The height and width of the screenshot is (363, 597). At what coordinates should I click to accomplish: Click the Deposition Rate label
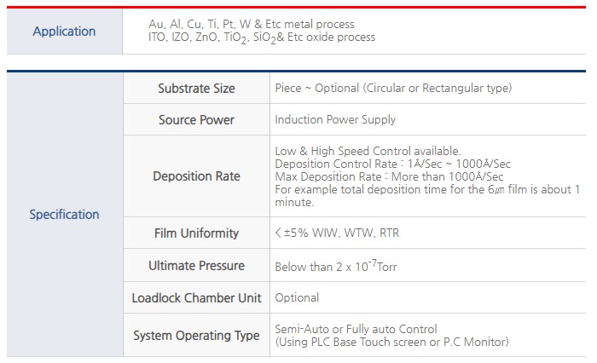click(196, 176)
